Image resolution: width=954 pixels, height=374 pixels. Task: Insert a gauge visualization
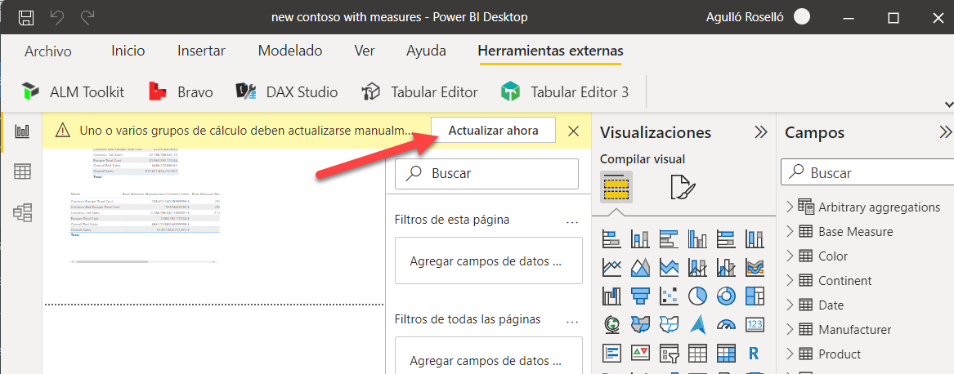pyautogui.click(x=725, y=324)
